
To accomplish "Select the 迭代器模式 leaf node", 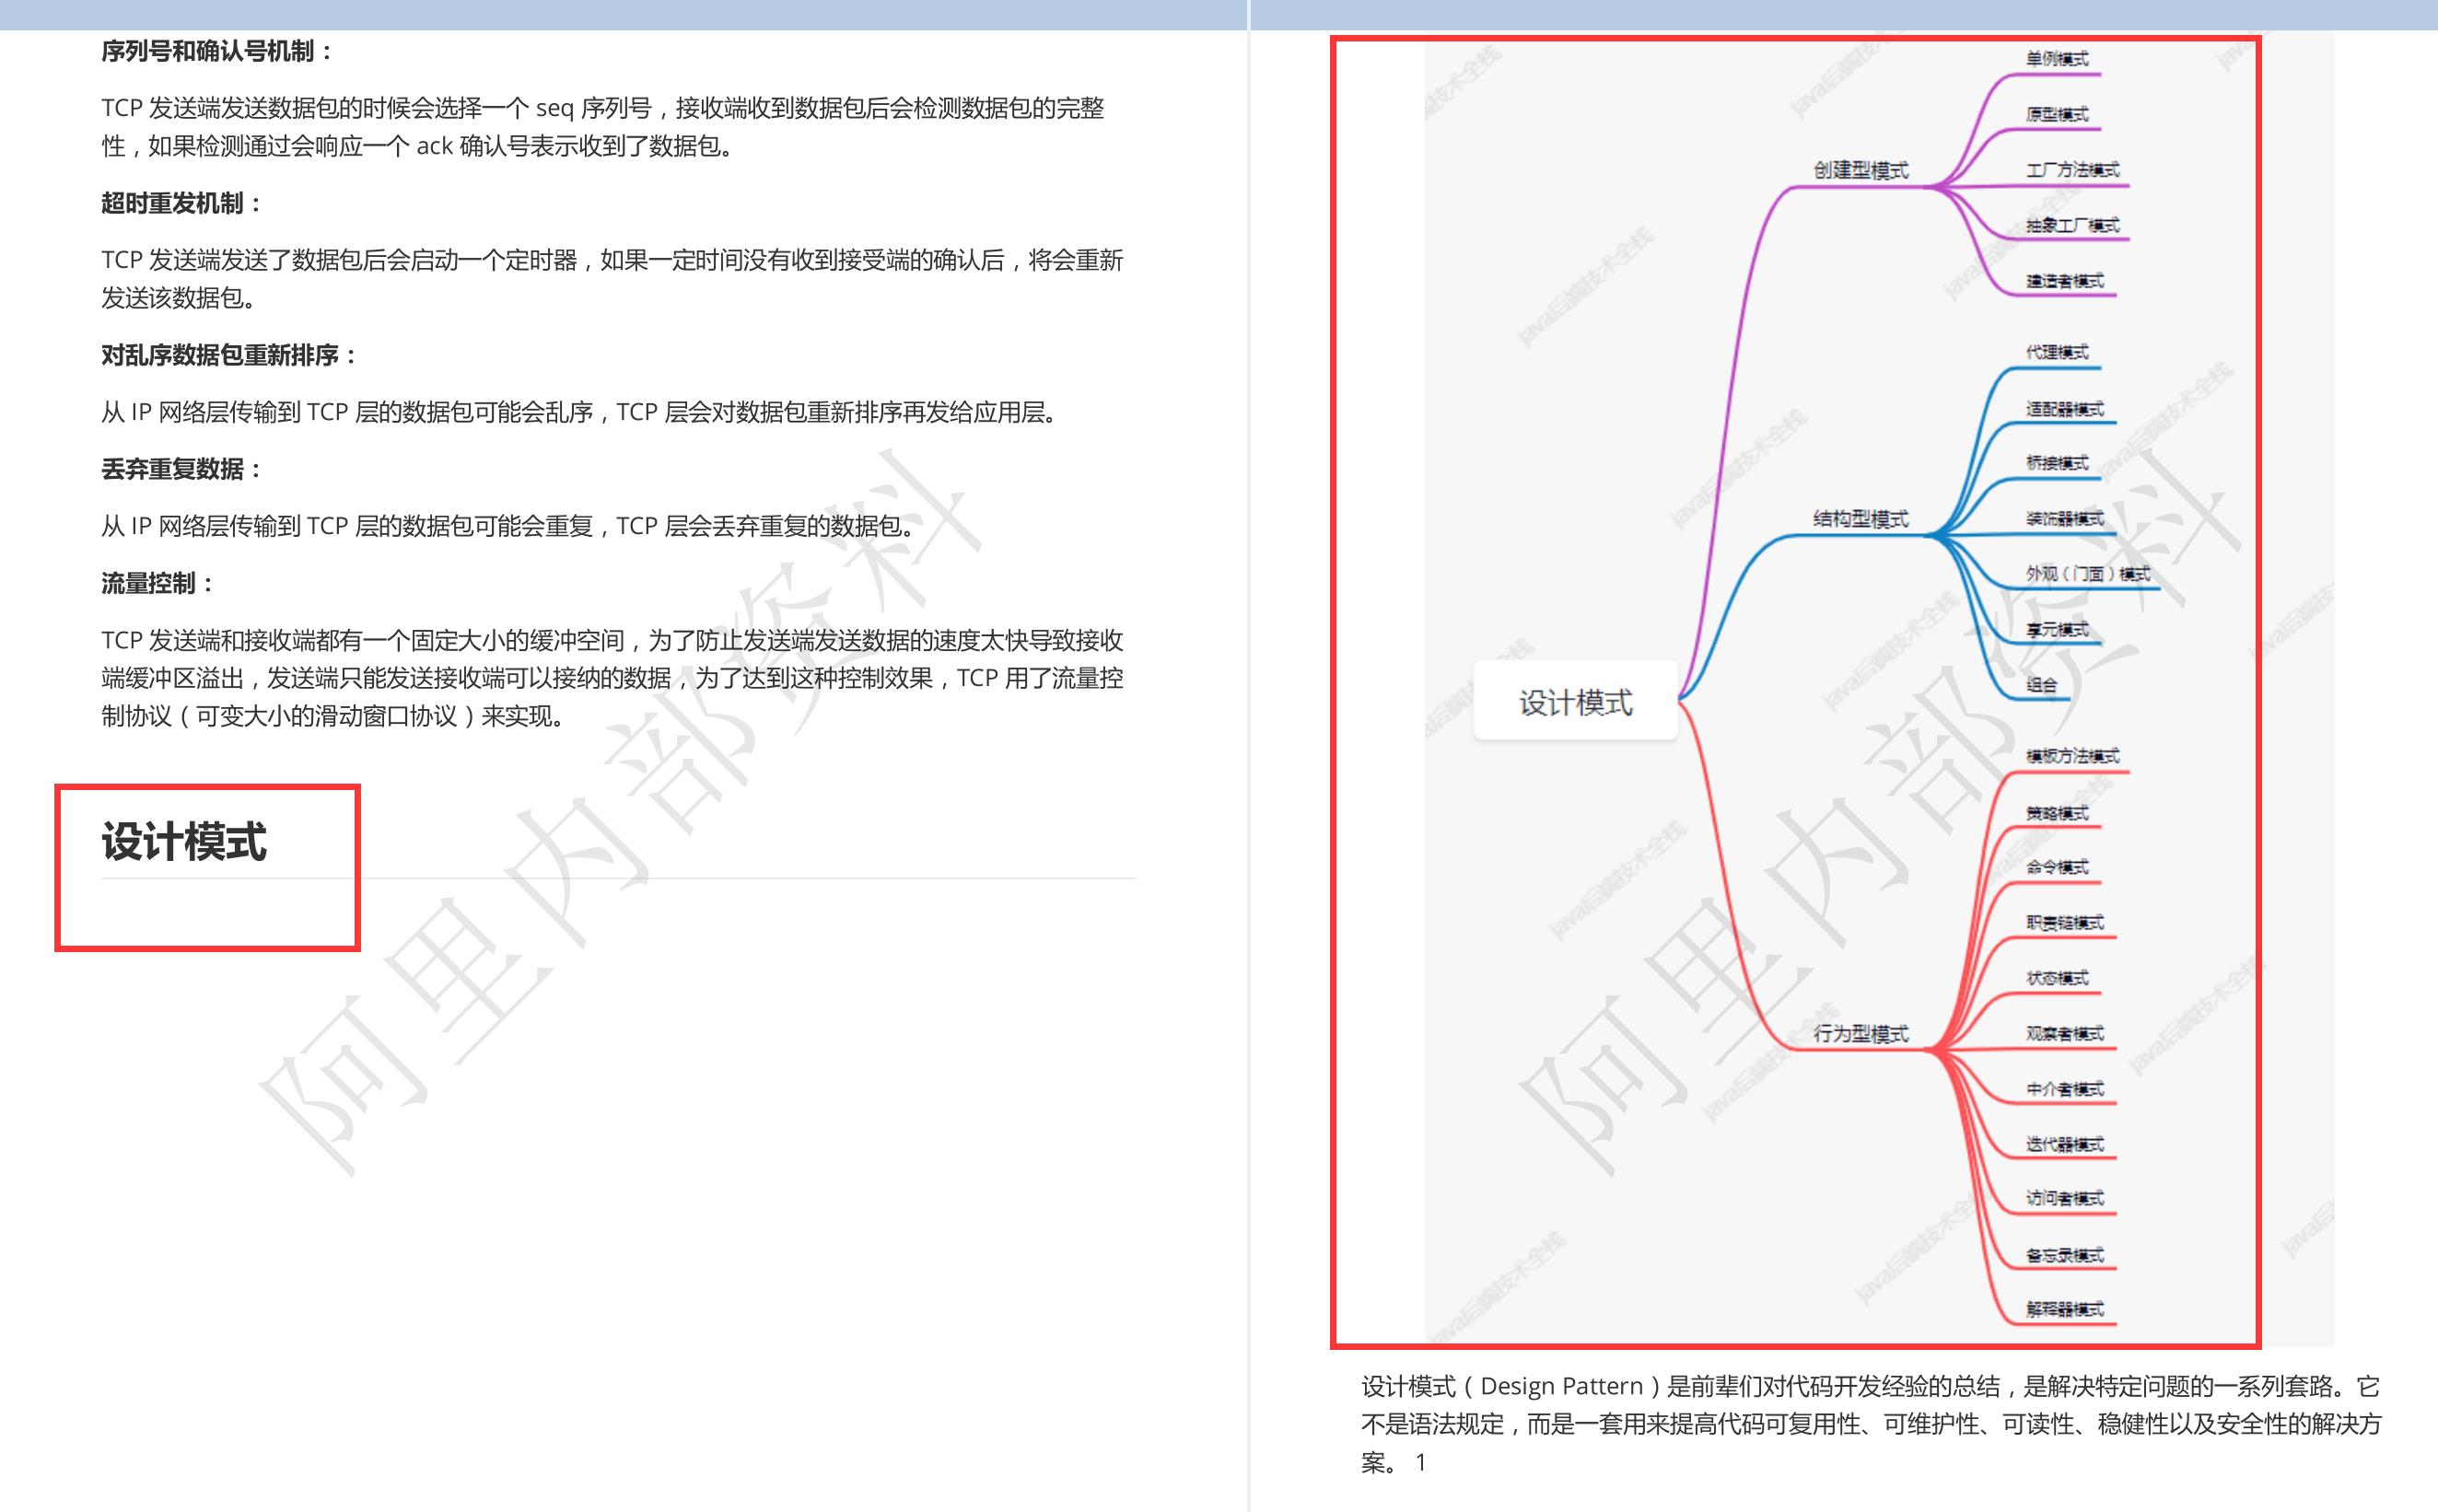I will (2065, 1144).
